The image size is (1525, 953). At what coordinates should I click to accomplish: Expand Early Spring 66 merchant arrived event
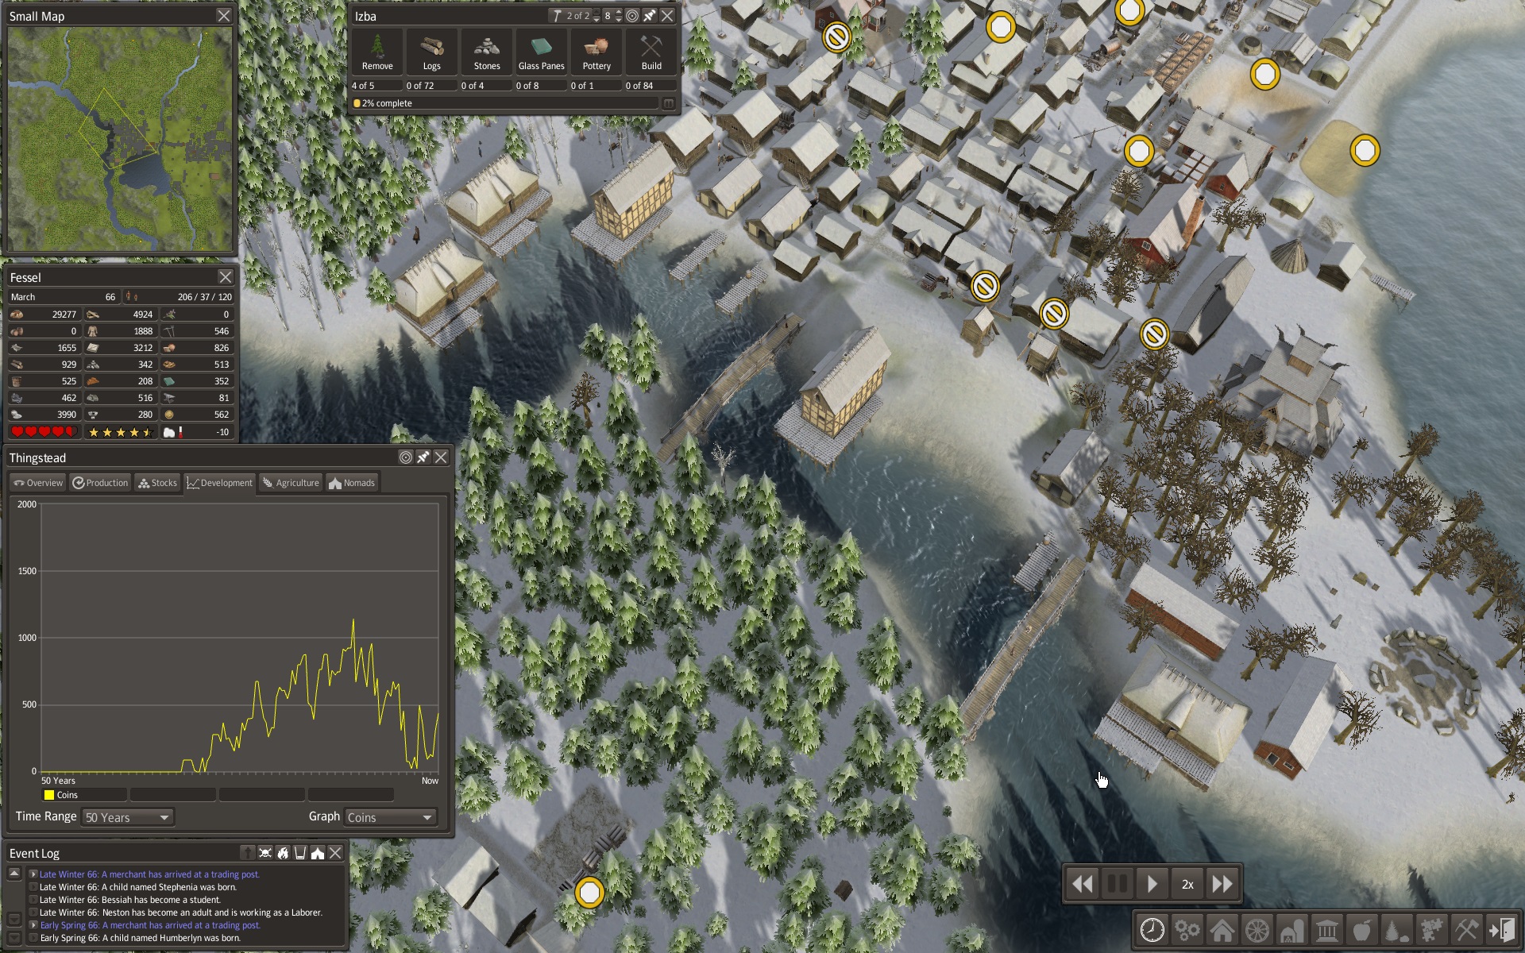coord(33,925)
